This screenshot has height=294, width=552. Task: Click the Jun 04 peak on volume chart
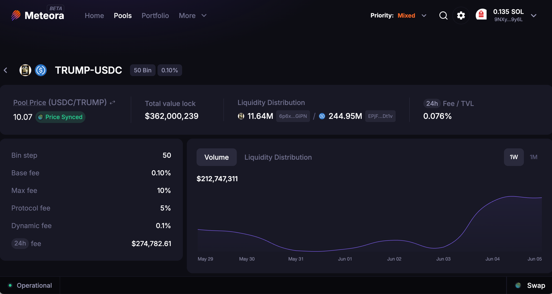[x=512, y=196]
